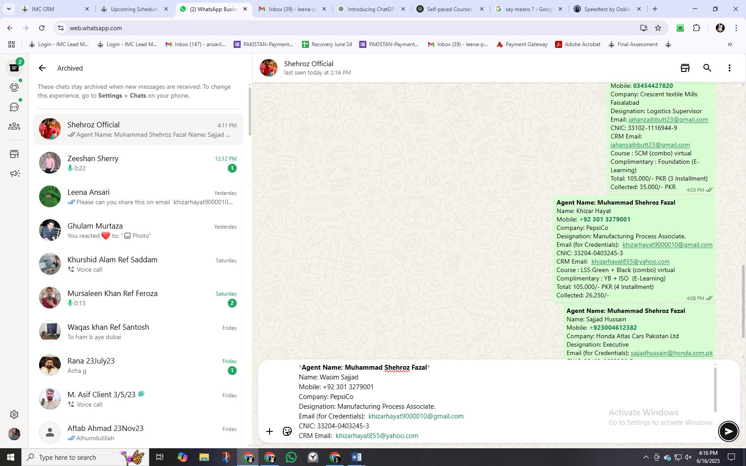Search within the Shehroz Official chat
The height and width of the screenshot is (466, 746).
707,68
